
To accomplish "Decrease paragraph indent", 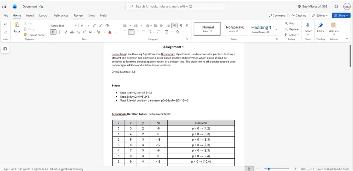I will [x=162, y=25].
